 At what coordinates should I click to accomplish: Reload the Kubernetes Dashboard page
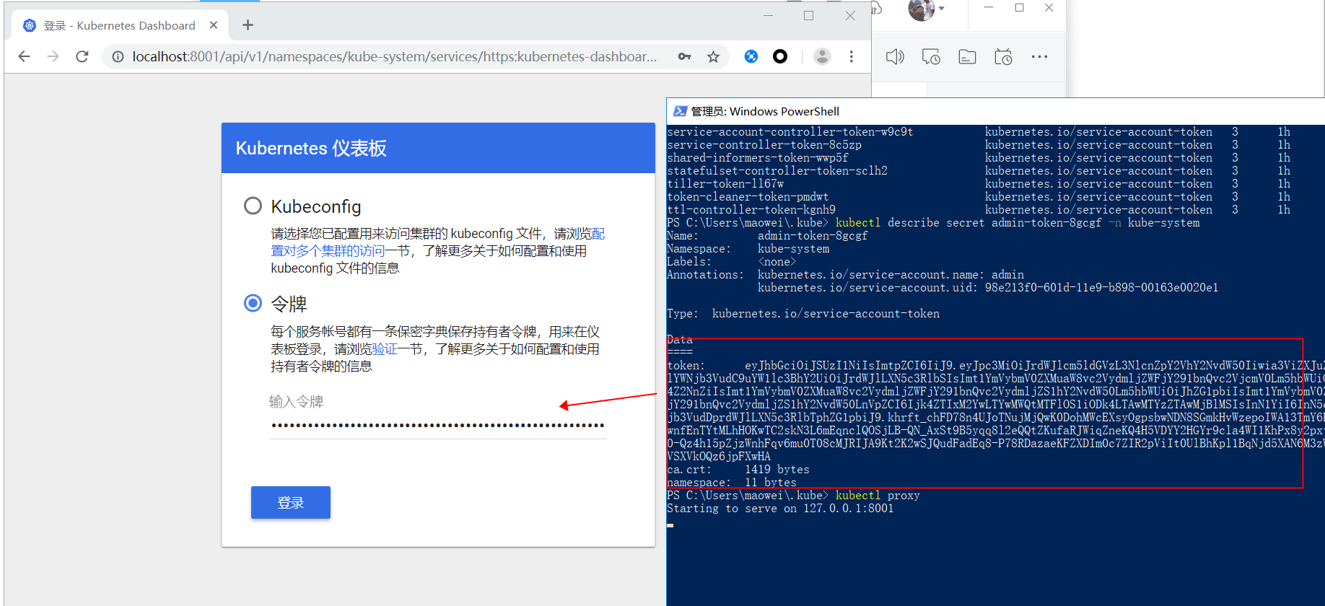pos(82,56)
